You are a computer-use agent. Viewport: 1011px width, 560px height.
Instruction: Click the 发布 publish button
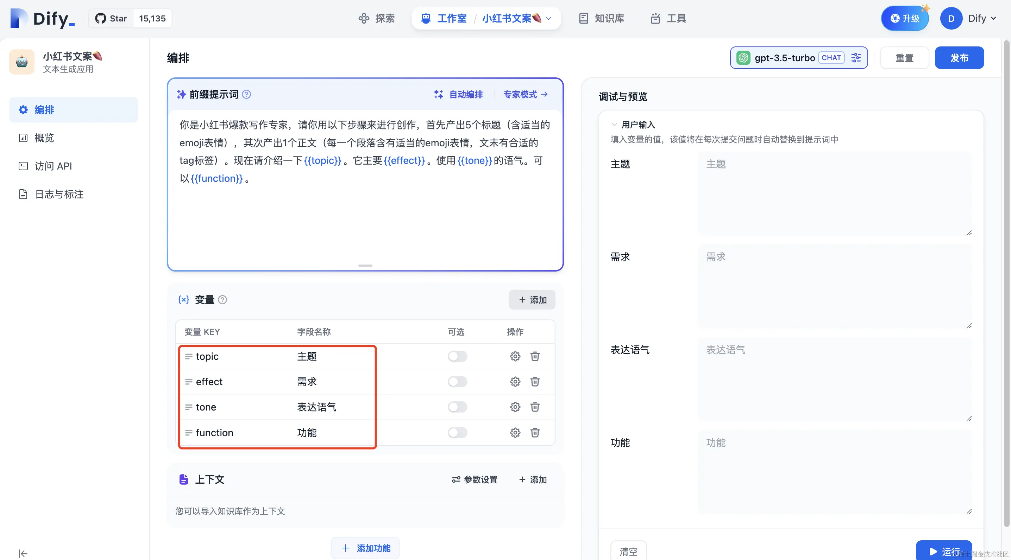(959, 58)
